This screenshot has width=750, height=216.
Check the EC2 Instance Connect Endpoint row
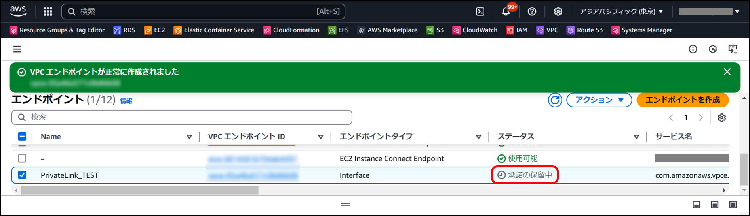point(22,158)
